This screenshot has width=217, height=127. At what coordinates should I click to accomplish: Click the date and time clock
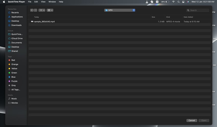(203, 2)
